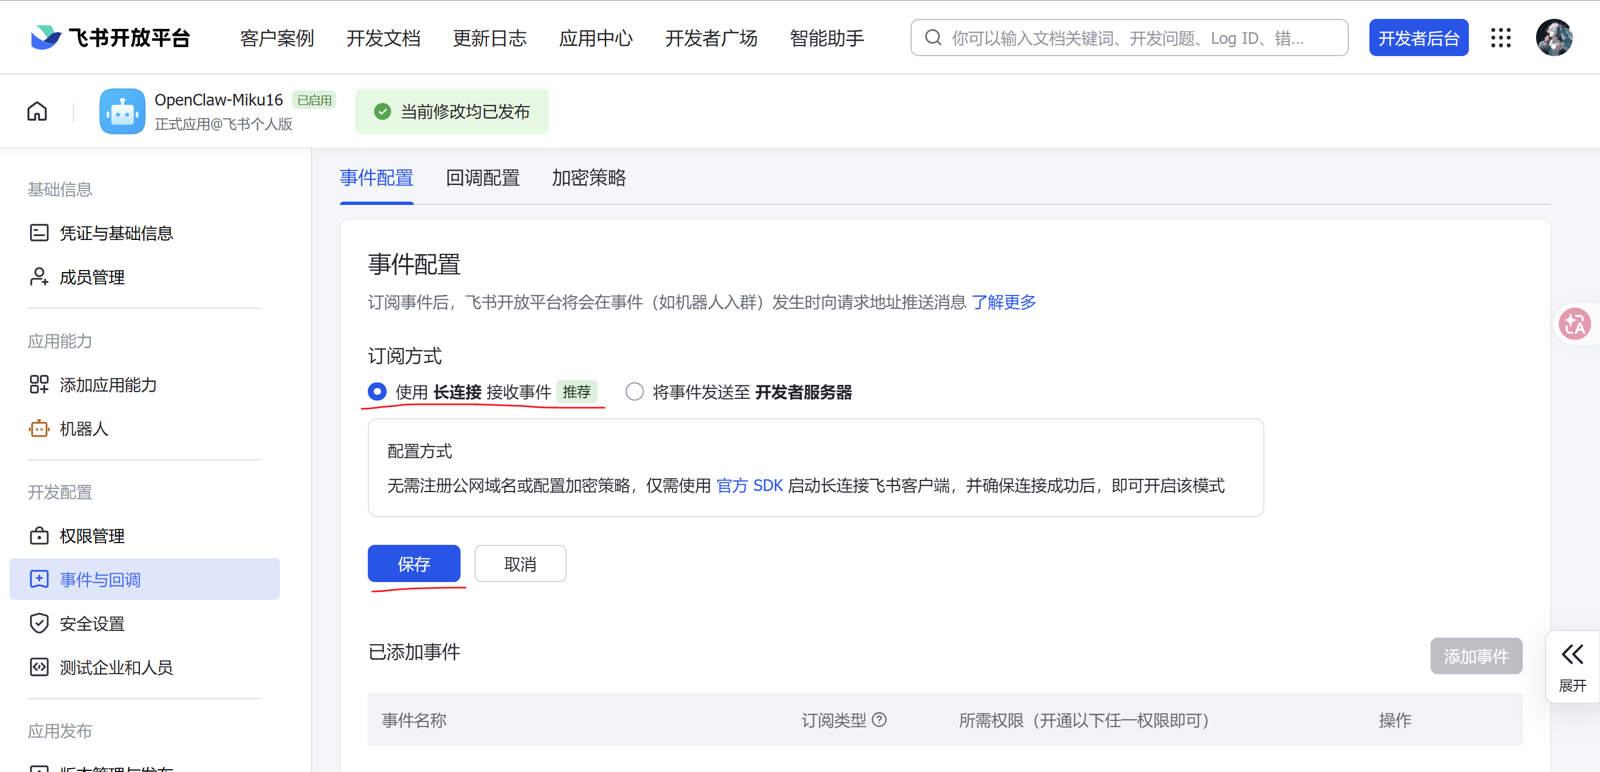Switch to the 回调配置 tab
This screenshot has height=772, width=1600.
pos(483,178)
